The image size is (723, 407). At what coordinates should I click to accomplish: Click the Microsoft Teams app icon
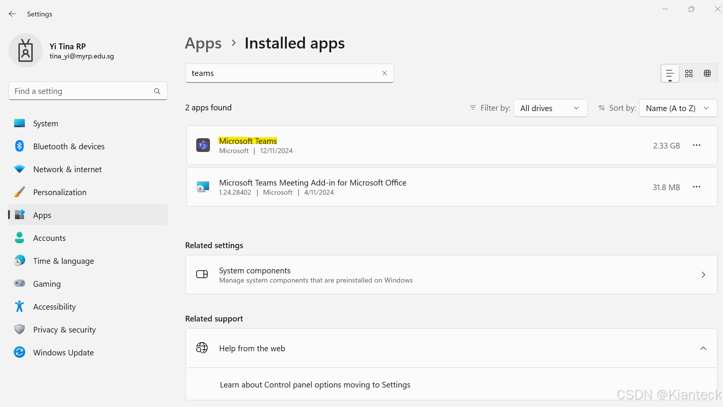pos(203,145)
